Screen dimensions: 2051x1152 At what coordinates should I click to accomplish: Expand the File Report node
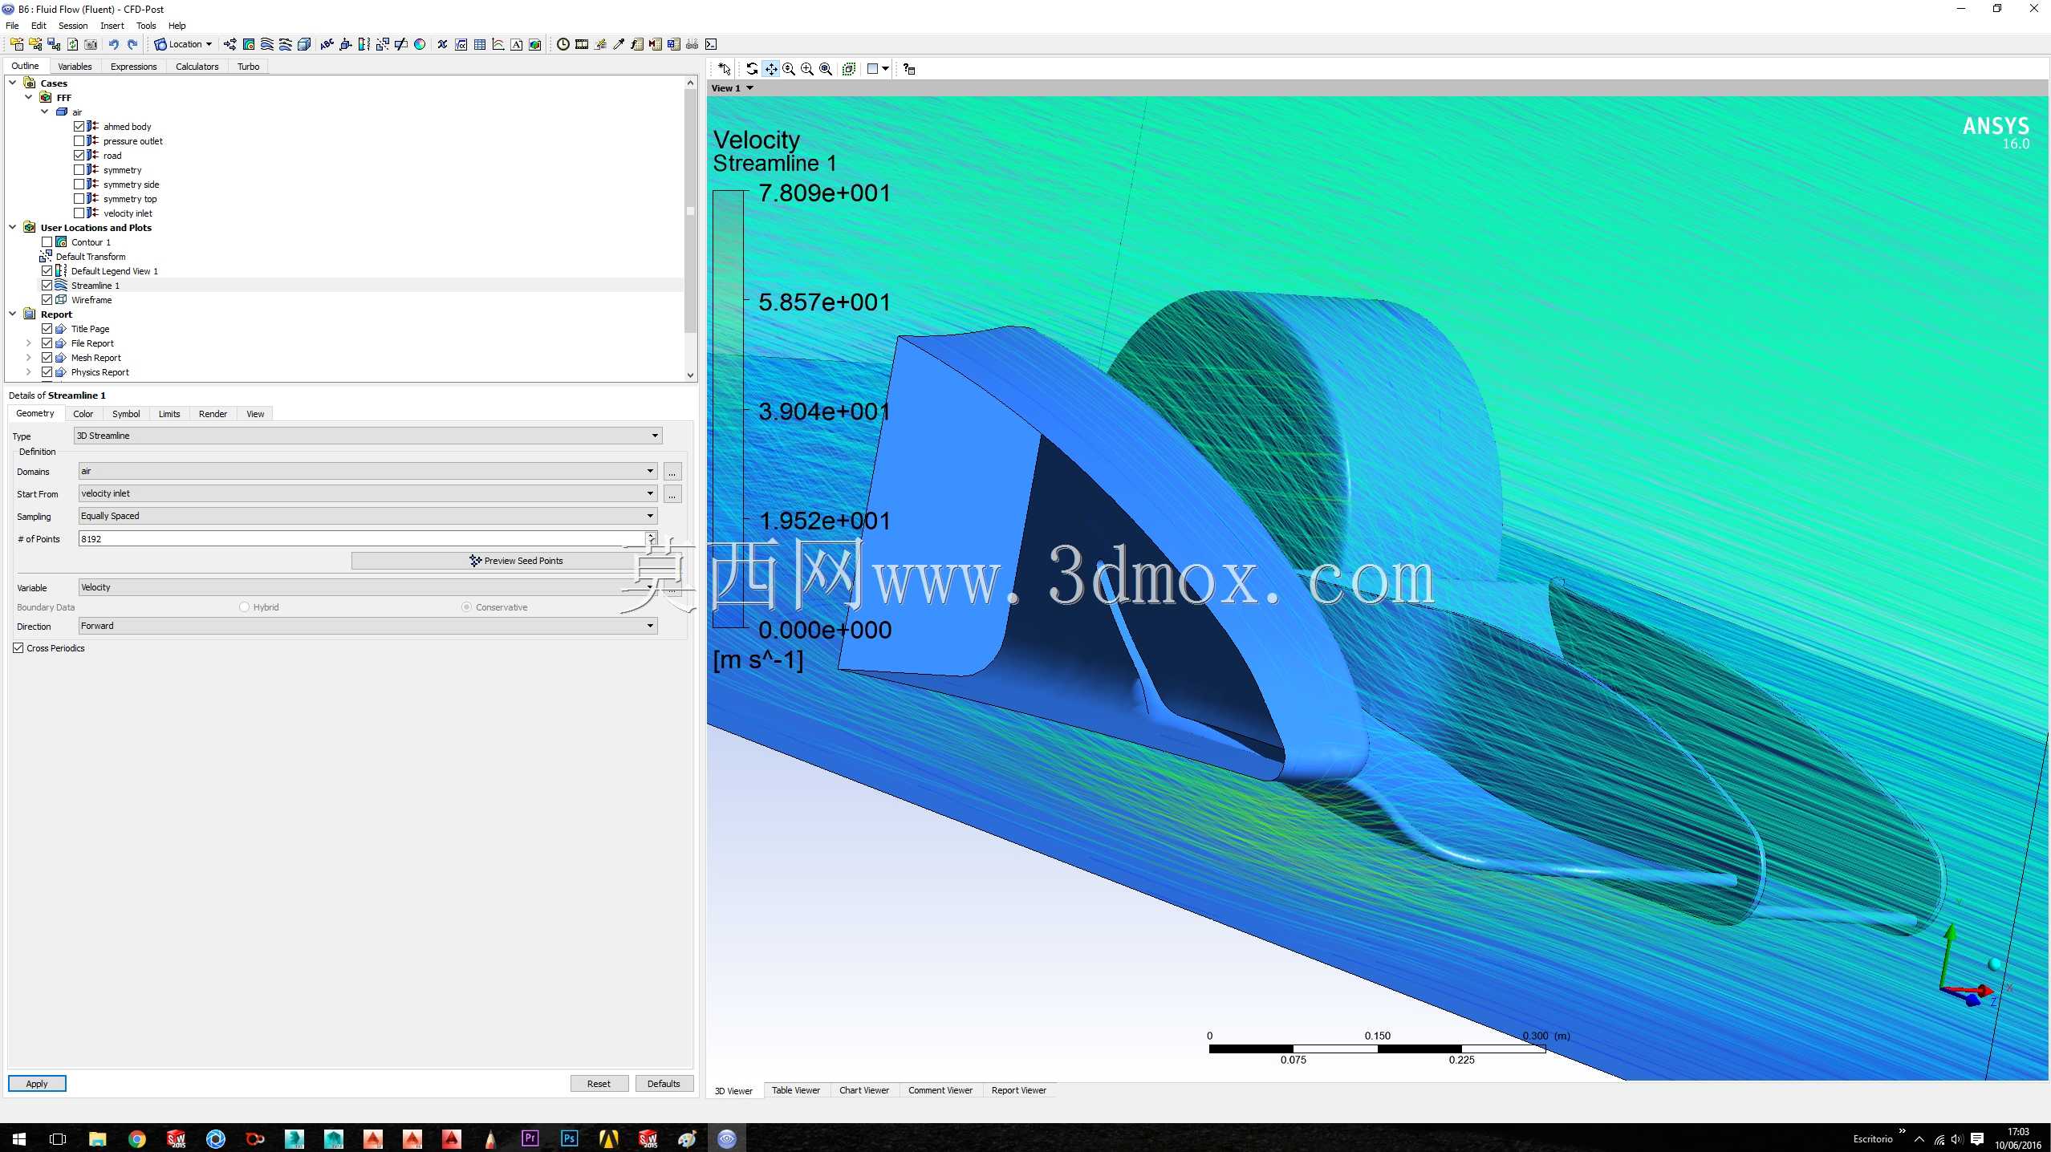pyautogui.click(x=29, y=343)
